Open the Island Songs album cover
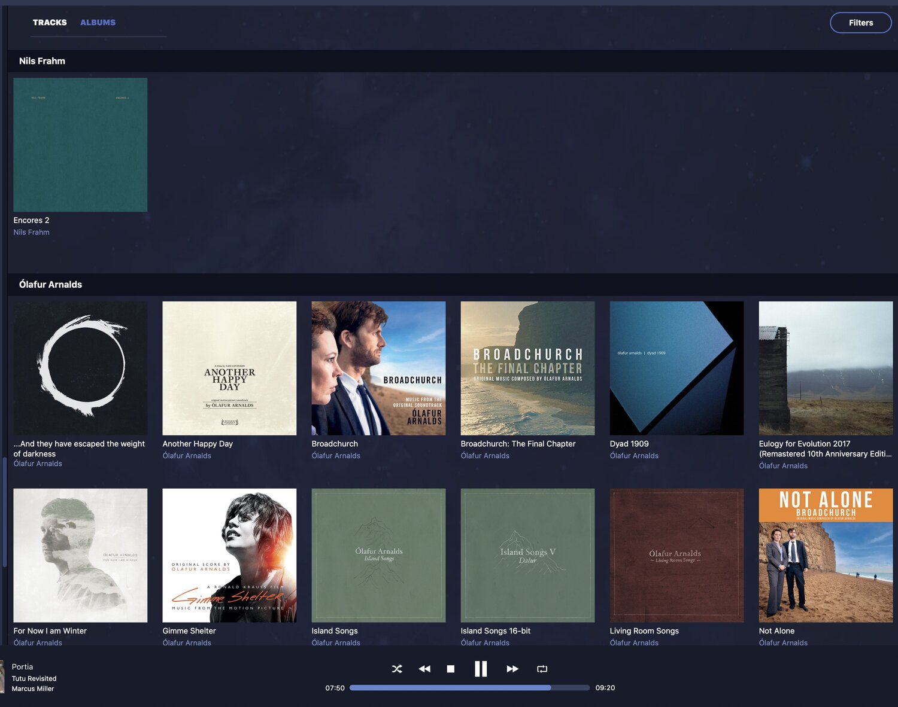Screen dimensions: 898x707 click(x=378, y=556)
